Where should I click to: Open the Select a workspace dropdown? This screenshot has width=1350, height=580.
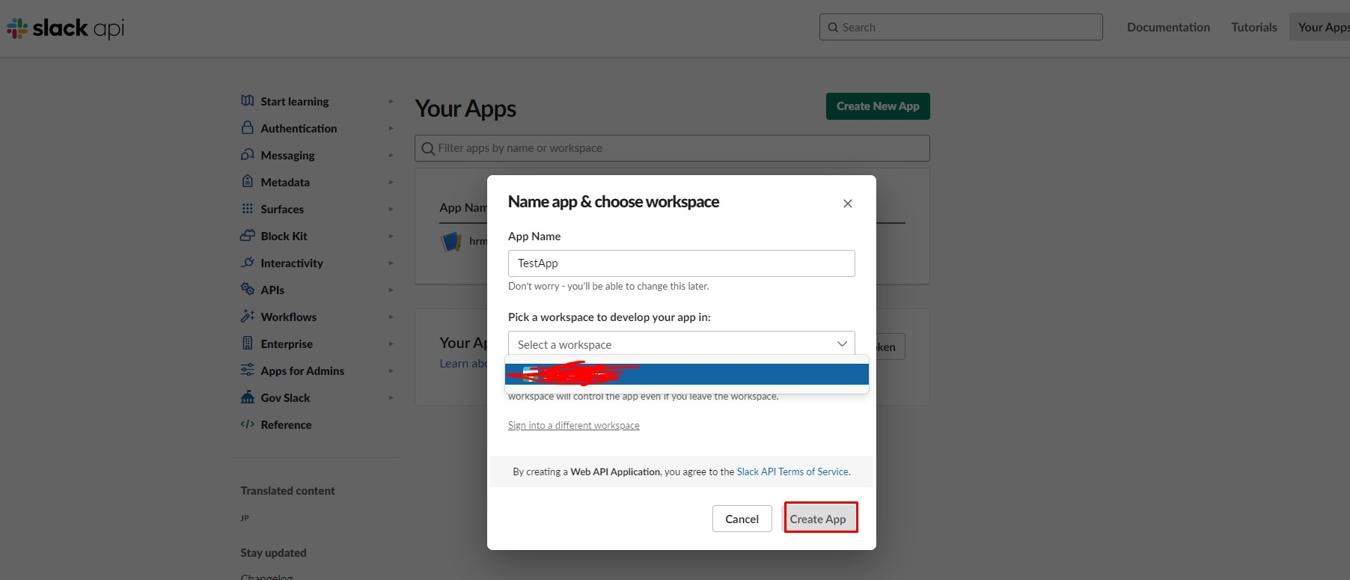pos(681,344)
